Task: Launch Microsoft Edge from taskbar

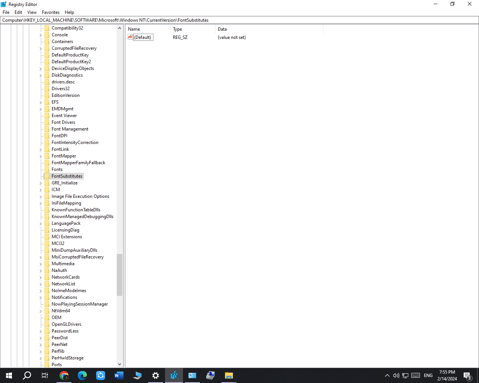Action: 82,376
